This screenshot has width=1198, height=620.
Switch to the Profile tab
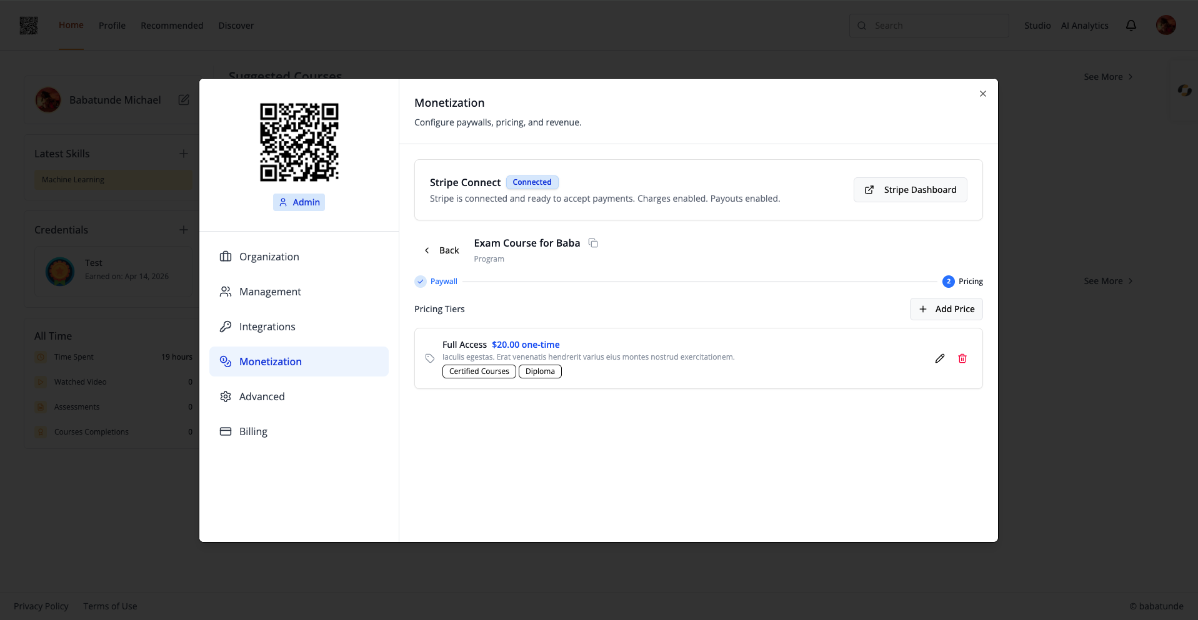112,26
